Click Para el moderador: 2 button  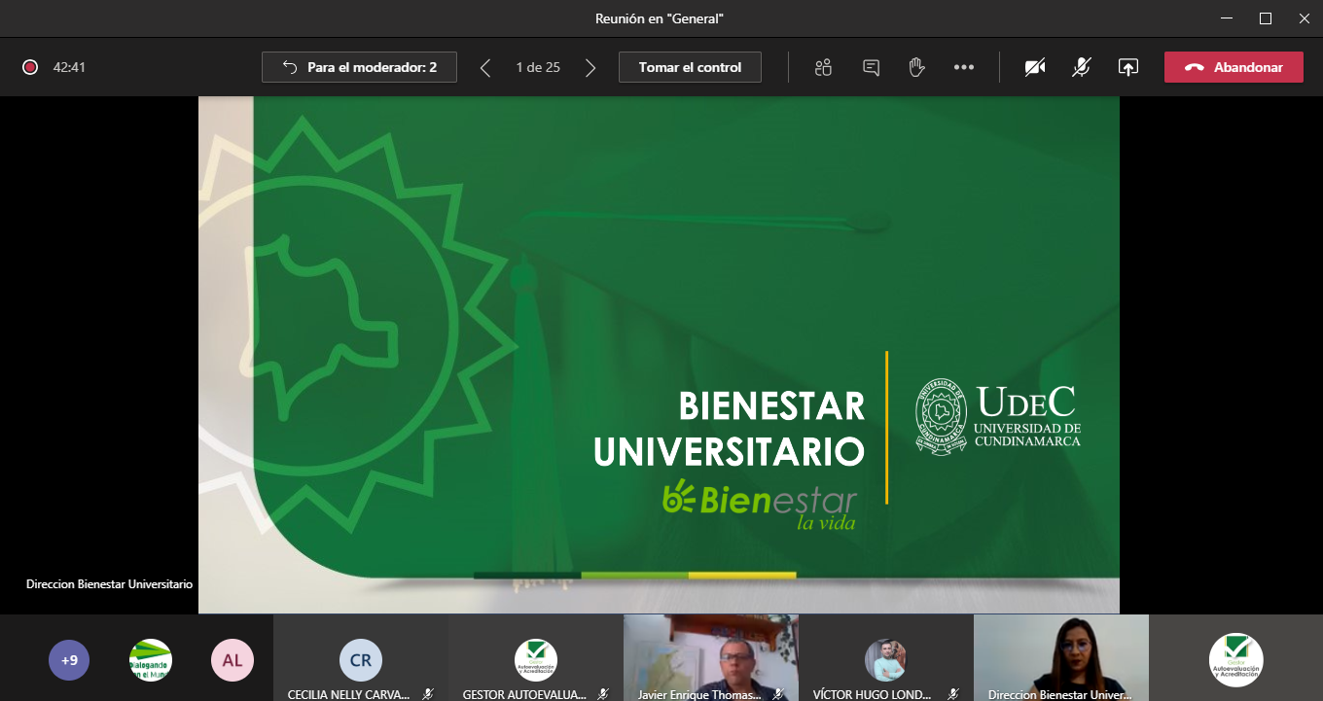tap(359, 67)
